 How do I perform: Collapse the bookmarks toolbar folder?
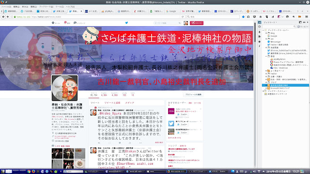(263, 30)
